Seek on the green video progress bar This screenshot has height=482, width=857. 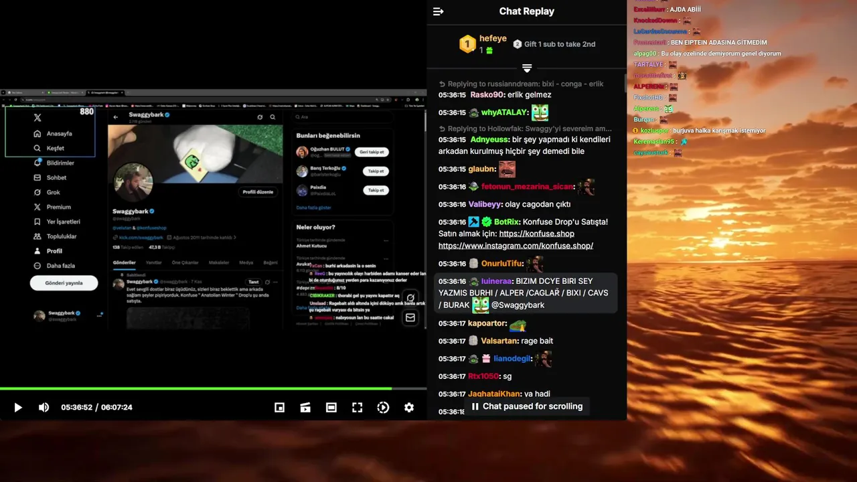[213, 388]
